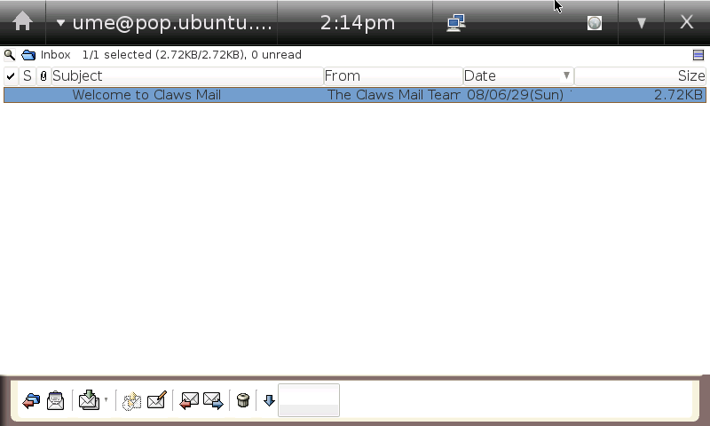Sort by the mark (checkmark) column
This screenshot has width=710, height=426.
point(11,76)
